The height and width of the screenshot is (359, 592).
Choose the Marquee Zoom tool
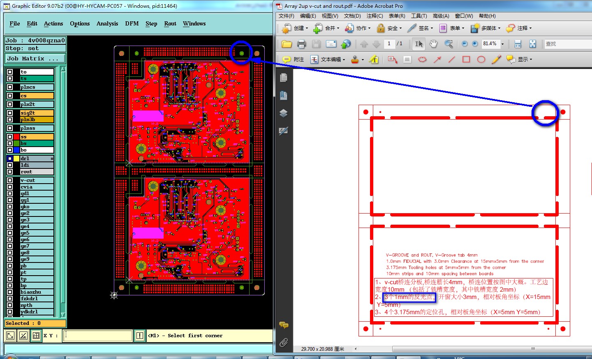(x=449, y=44)
